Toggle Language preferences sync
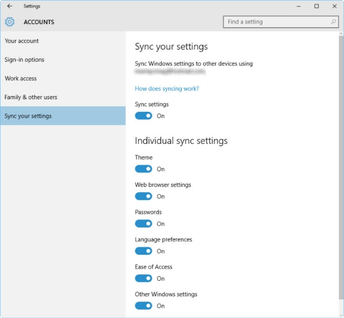The width and height of the screenshot is (344, 318). (144, 251)
